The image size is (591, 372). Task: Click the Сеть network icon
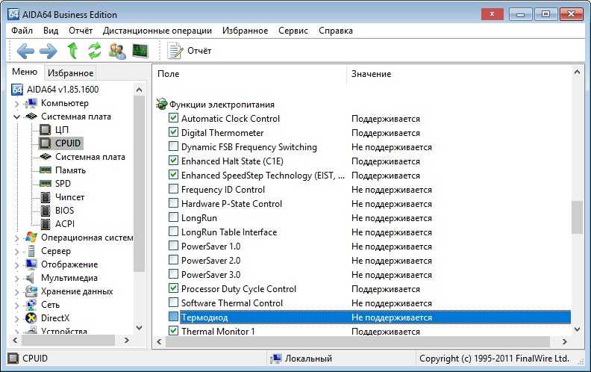[31, 305]
